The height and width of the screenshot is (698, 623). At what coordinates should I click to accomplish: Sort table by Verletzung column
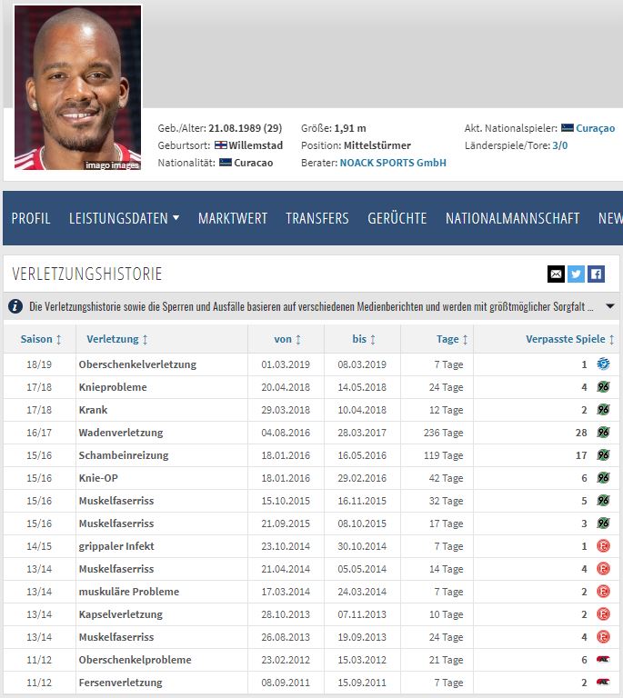(116, 339)
